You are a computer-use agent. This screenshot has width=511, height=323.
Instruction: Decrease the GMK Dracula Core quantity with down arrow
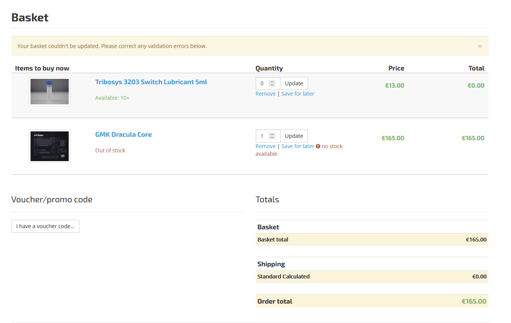click(272, 138)
